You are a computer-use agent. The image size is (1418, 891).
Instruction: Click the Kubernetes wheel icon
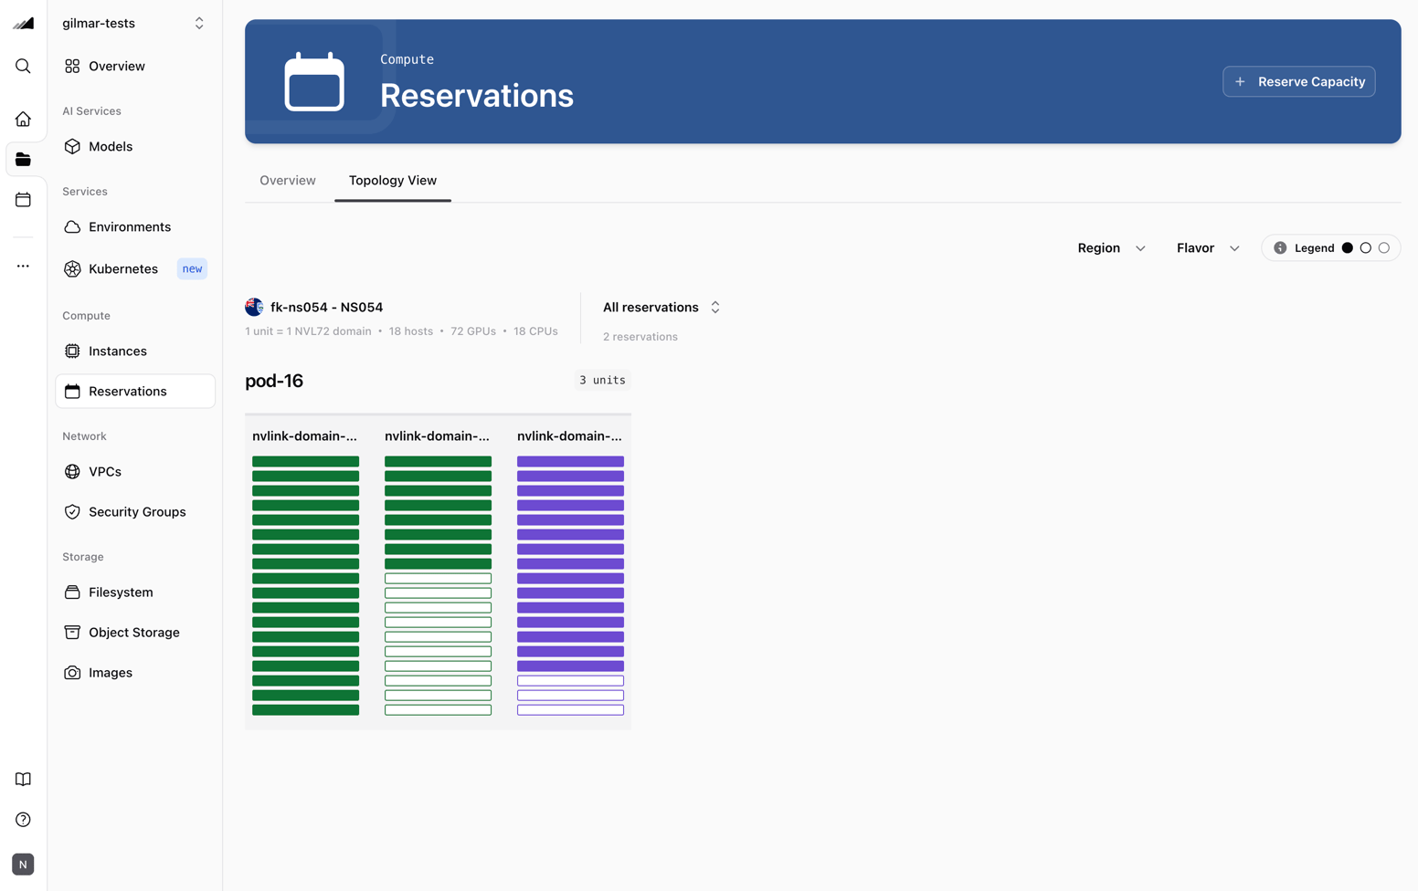coord(72,268)
